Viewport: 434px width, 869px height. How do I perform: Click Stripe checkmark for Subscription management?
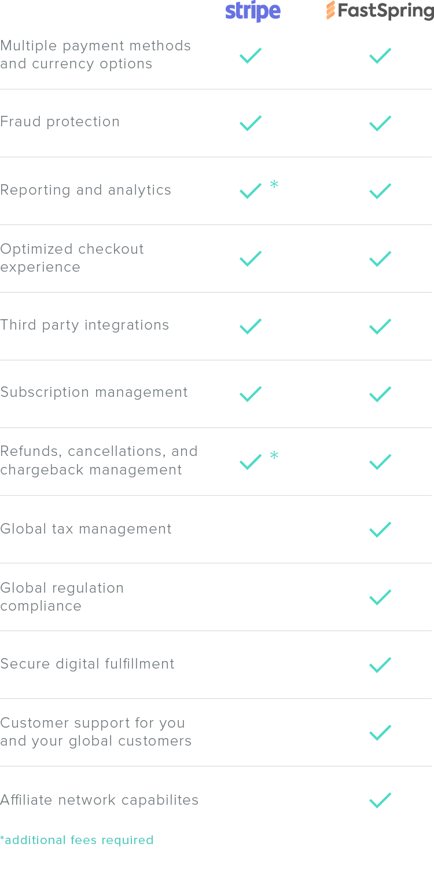click(251, 394)
